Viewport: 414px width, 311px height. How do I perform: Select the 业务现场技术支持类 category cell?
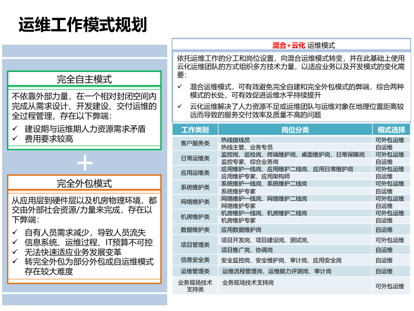pos(195,286)
